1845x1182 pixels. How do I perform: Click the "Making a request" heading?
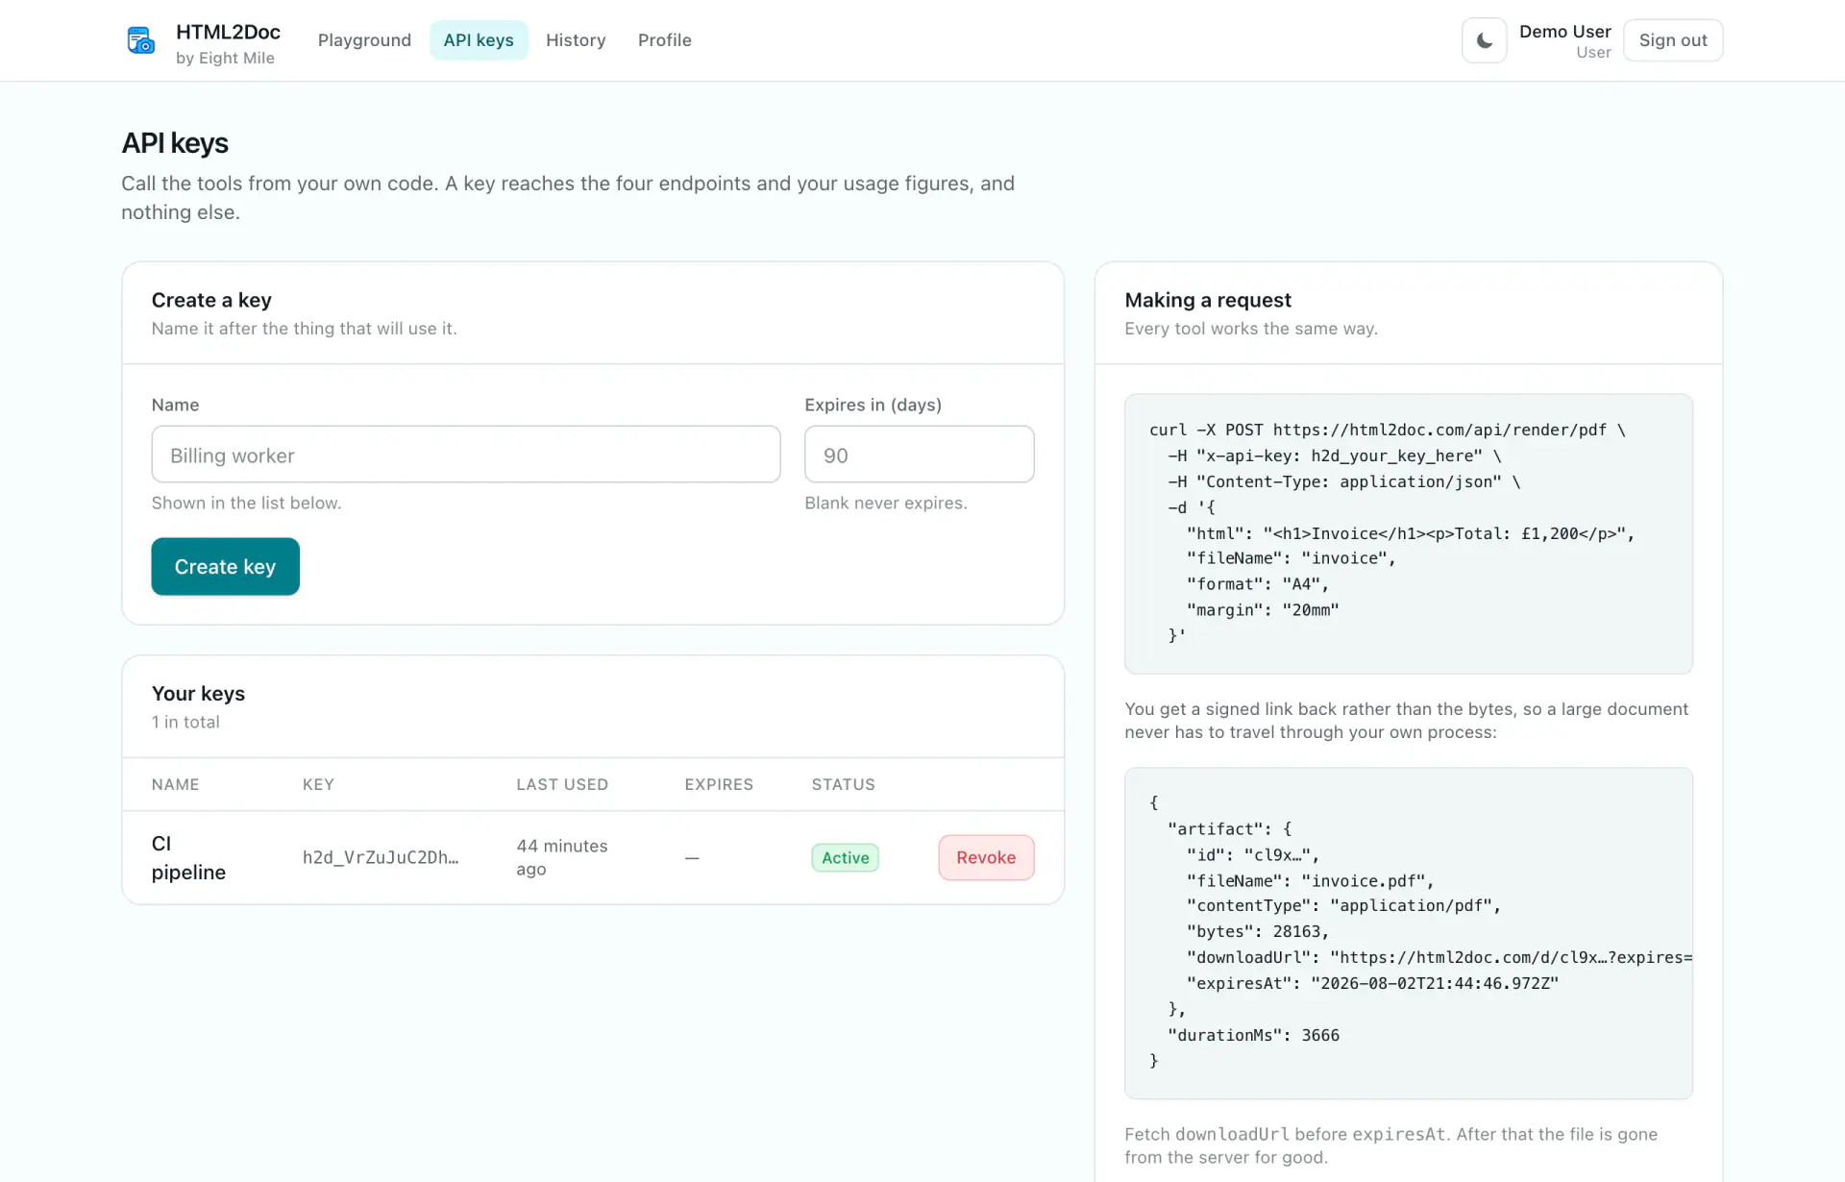pos(1208,300)
